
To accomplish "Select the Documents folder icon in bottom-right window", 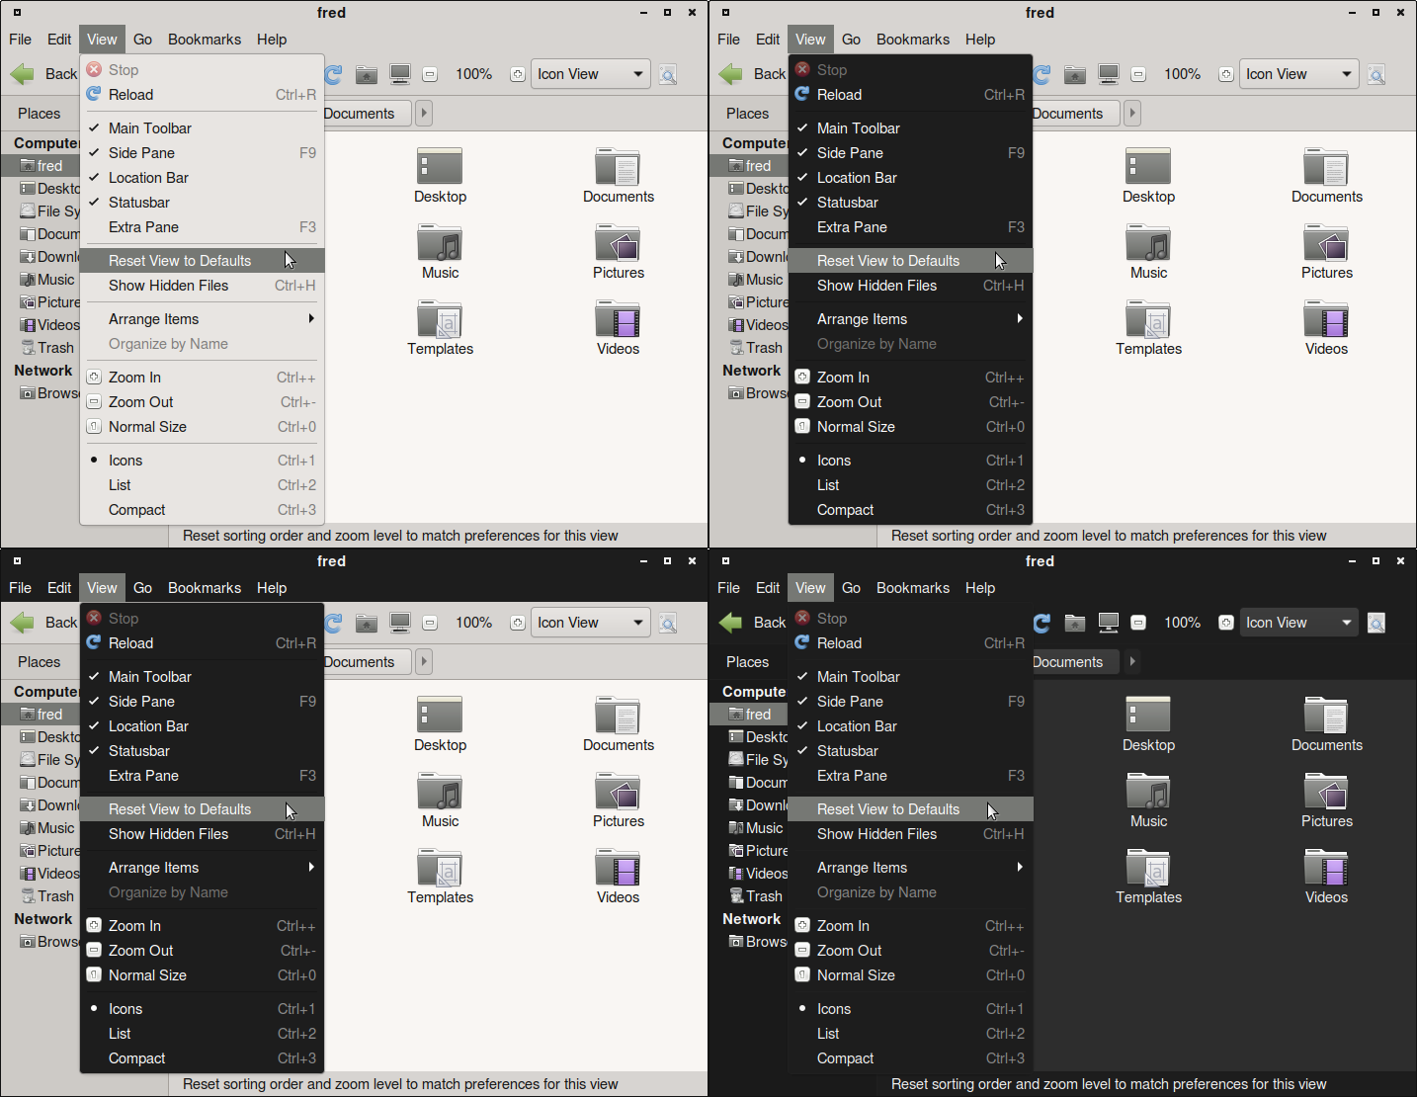I will 1326,715.
